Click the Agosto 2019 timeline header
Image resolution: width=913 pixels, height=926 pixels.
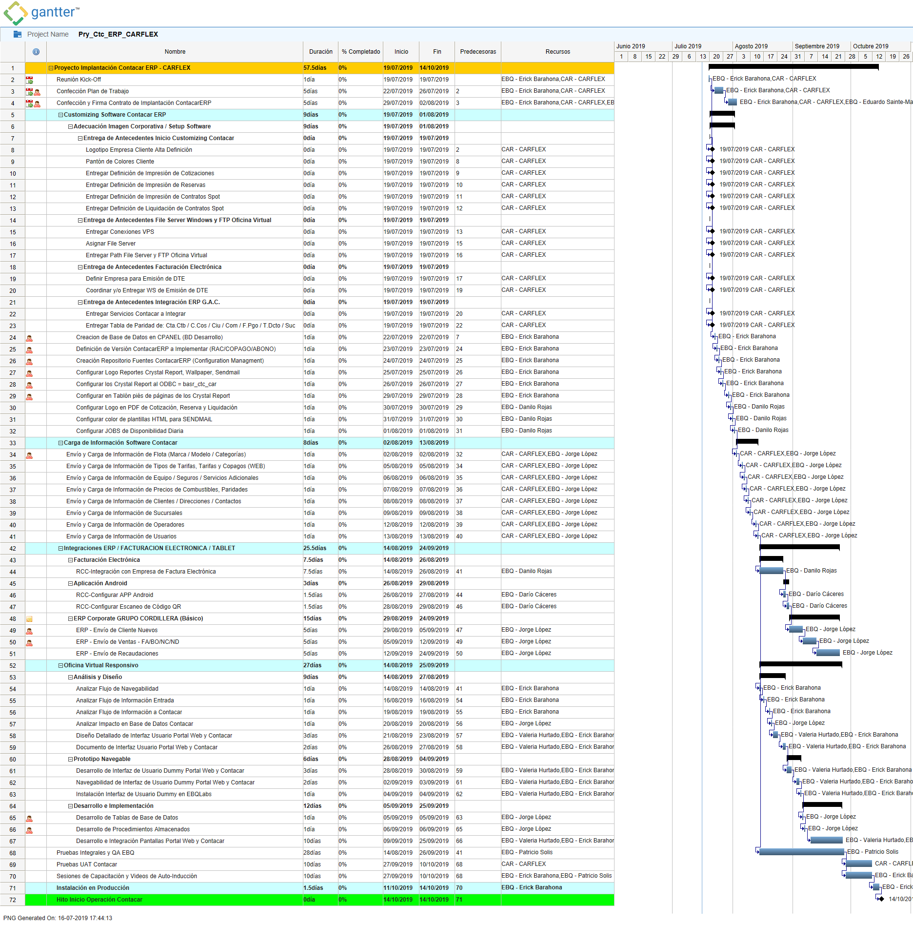click(751, 46)
